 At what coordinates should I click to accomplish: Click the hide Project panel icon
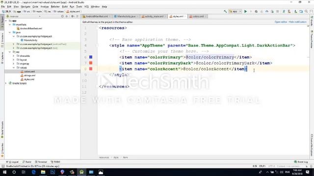[x=78, y=16]
